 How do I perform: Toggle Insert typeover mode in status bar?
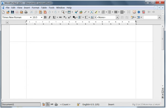click(111, 104)
